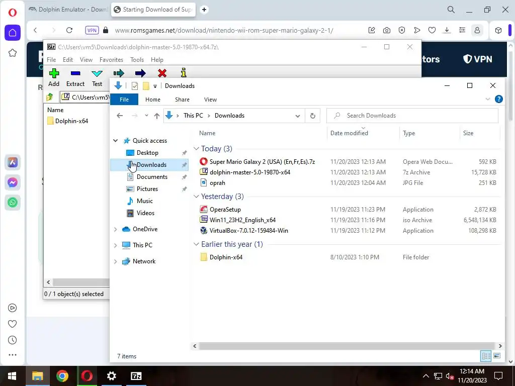Select dolphin-master-5.0-19870-x64 archive
Screen dimensions: 515x386
pyautogui.click(x=249, y=172)
